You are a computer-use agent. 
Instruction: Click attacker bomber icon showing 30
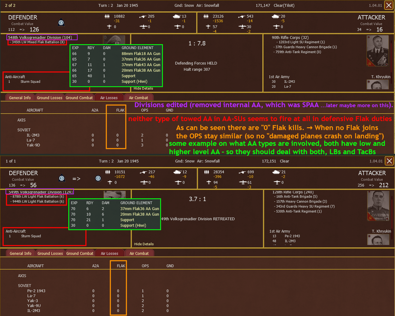coord(242,27)
